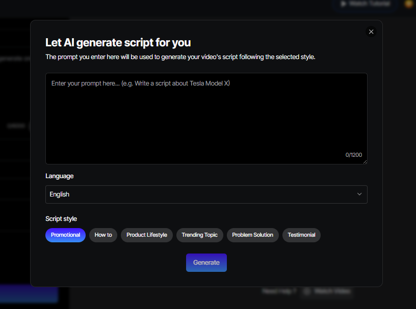Select Trending Topic script style
This screenshot has height=309, width=416.
click(x=199, y=235)
